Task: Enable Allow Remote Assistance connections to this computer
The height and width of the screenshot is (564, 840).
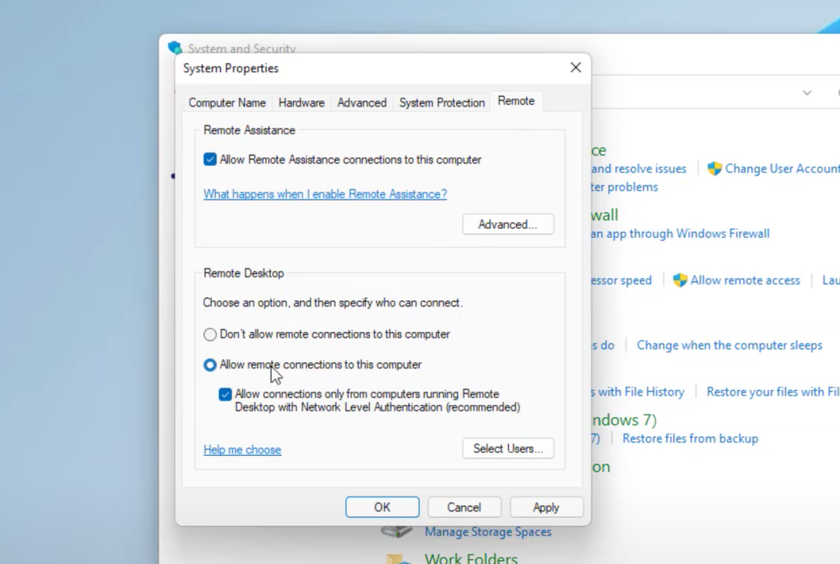Action: [x=209, y=160]
